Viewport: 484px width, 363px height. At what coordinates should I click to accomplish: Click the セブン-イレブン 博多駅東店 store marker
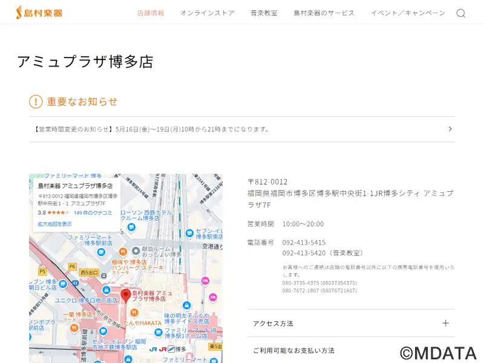[189, 233]
